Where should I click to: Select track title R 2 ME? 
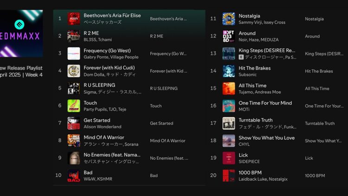click(91, 33)
